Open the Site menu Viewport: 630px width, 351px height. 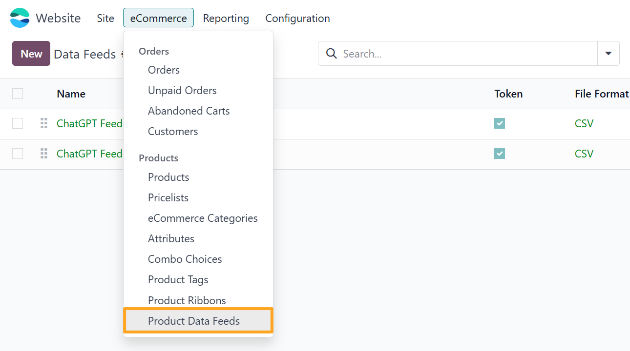pyautogui.click(x=105, y=18)
